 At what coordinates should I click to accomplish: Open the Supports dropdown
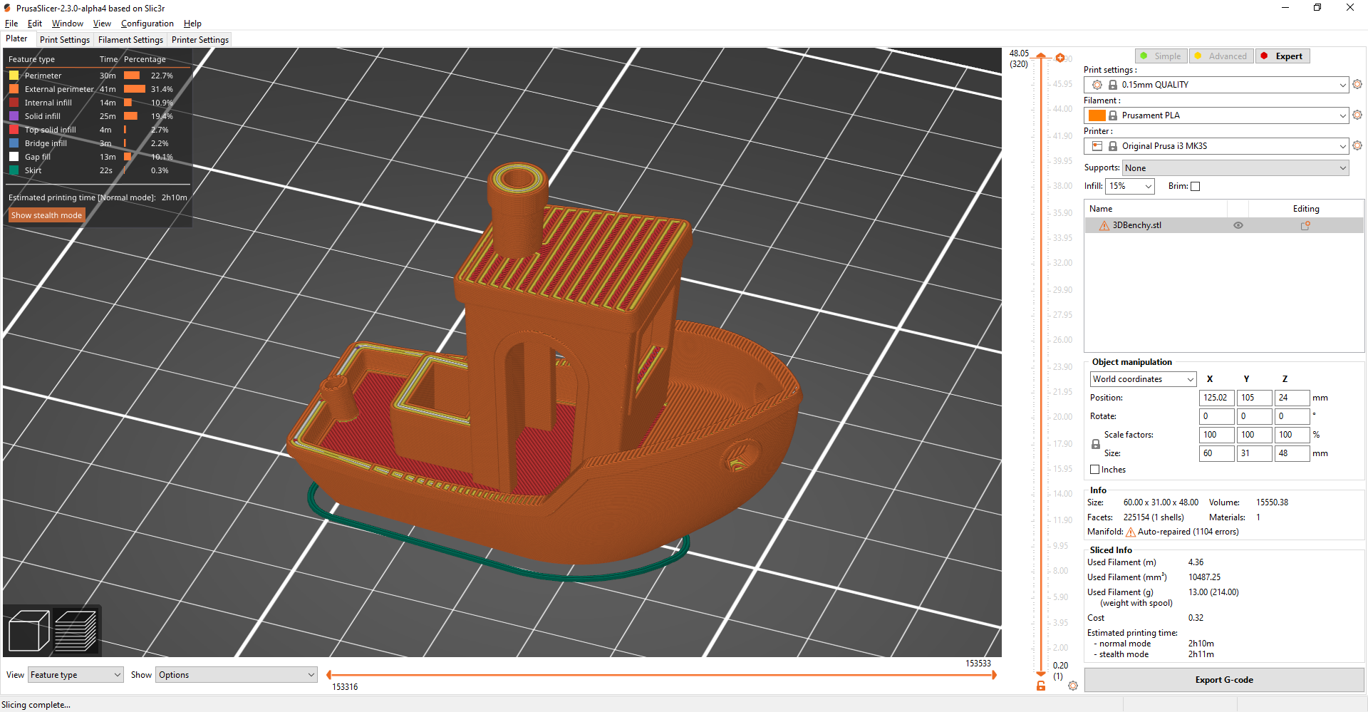tap(1235, 168)
